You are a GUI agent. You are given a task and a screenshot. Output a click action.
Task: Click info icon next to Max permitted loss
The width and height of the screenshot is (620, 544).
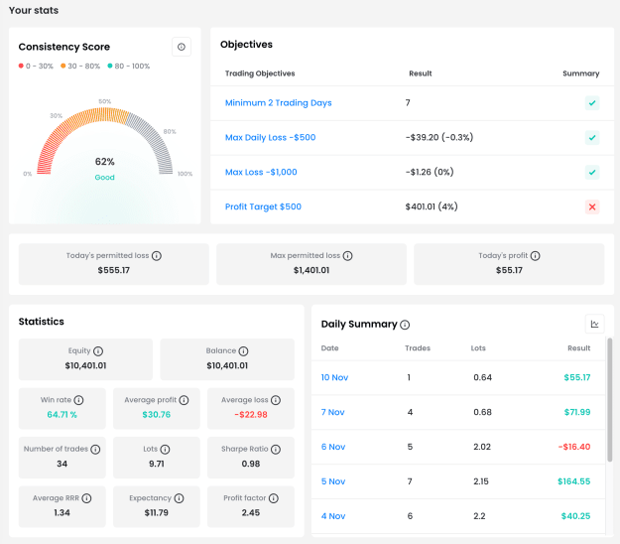click(x=347, y=256)
